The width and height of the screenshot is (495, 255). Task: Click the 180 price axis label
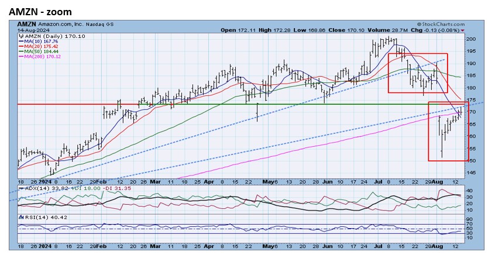[x=471, y=88]
